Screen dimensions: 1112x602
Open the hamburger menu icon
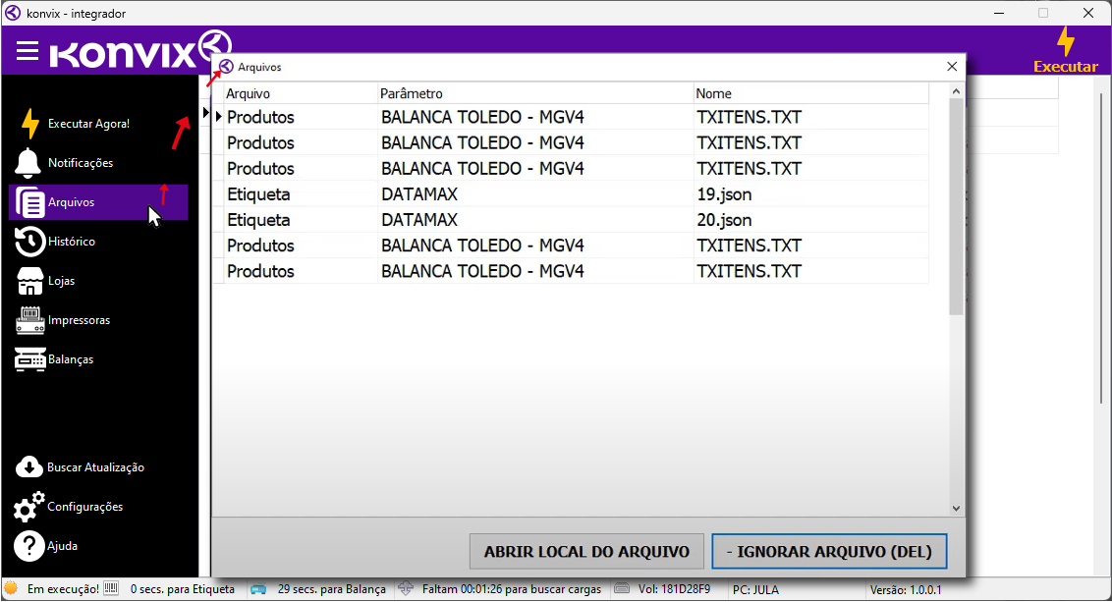(x=28, y=50)
